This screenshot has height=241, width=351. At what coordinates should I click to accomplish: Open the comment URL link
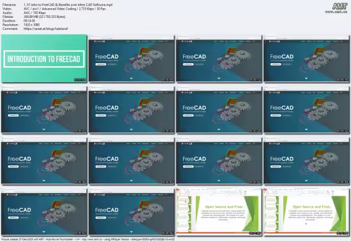(x=46, y=29)
